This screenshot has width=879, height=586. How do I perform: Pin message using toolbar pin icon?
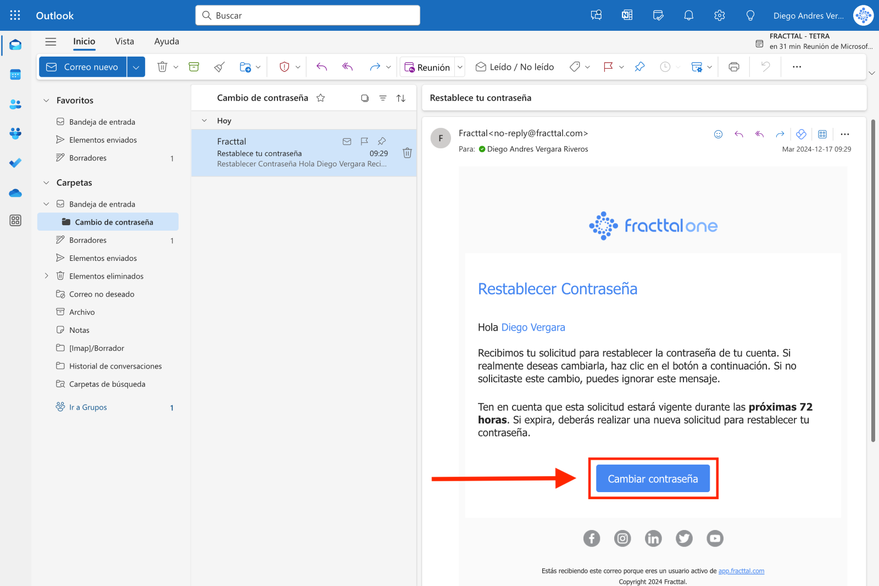[x=639, y=67]
